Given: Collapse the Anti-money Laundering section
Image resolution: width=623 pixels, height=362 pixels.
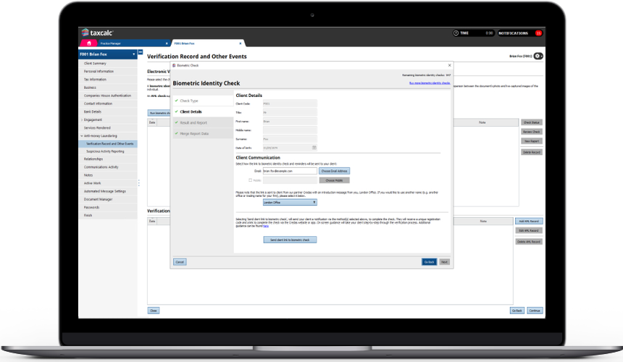Looking at the screenshot, I should coord(81,136).
